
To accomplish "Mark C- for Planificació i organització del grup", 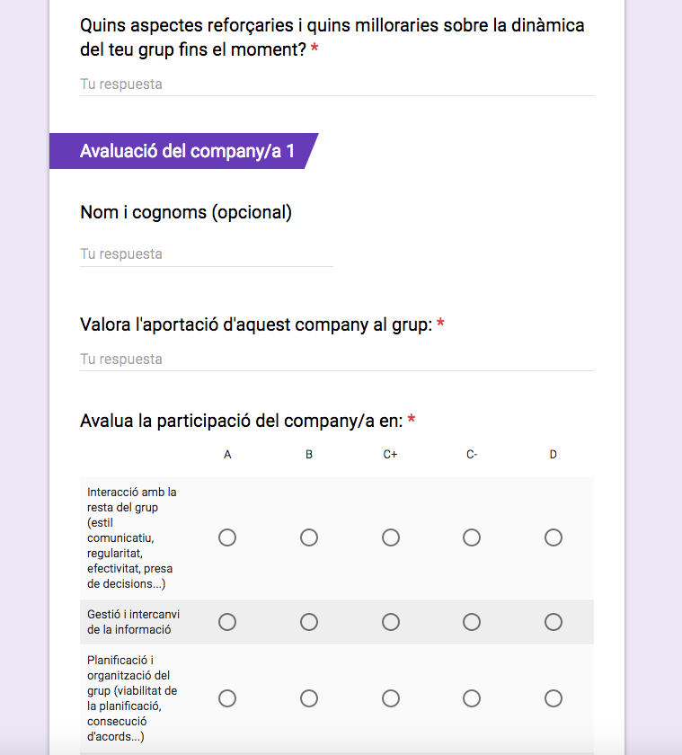I will (472, 698).
